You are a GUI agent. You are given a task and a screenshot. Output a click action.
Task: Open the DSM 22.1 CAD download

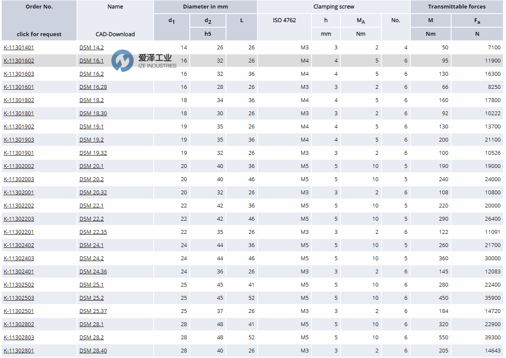(91, 205)
